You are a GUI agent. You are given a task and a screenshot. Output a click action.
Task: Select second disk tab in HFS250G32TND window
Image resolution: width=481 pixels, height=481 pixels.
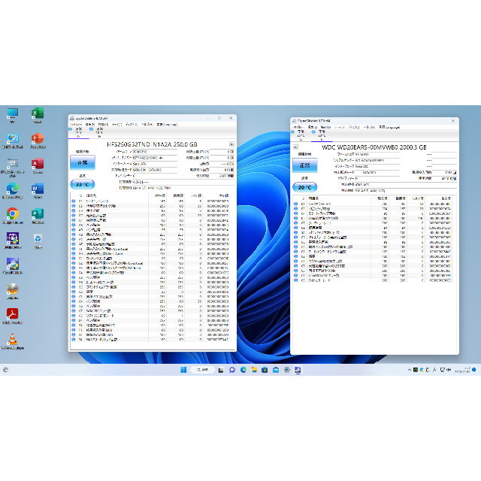[x=99, y=132]
